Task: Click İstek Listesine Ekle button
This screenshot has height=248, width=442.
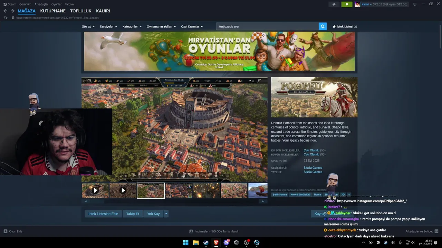Action: coord(103,214)
